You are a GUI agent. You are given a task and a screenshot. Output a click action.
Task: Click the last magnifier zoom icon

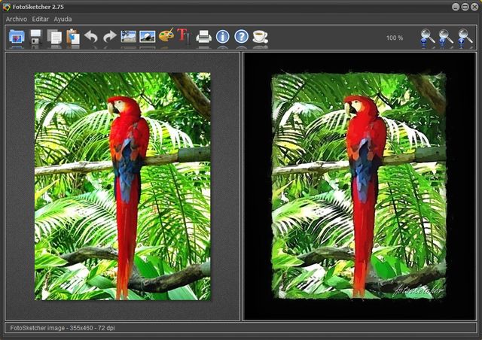(465, 37)
